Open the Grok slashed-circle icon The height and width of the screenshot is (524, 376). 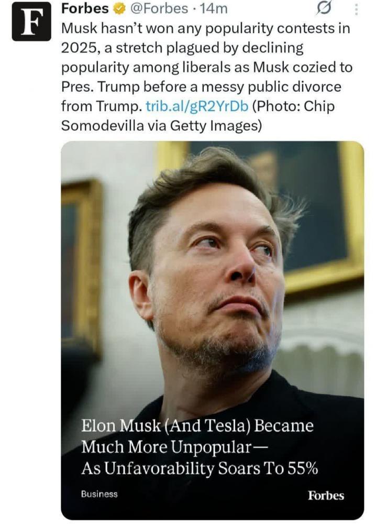coord(324,8)
